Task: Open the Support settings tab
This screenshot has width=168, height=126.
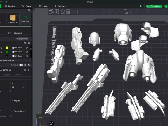Action: click(7, 75)
